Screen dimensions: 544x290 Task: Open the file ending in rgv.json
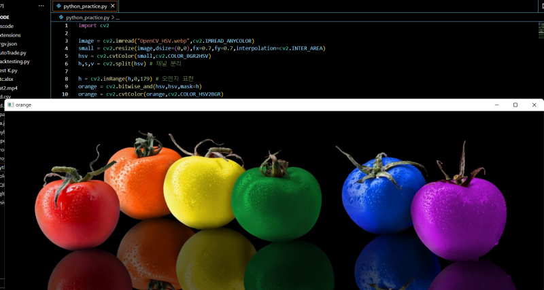pos(9,44)
